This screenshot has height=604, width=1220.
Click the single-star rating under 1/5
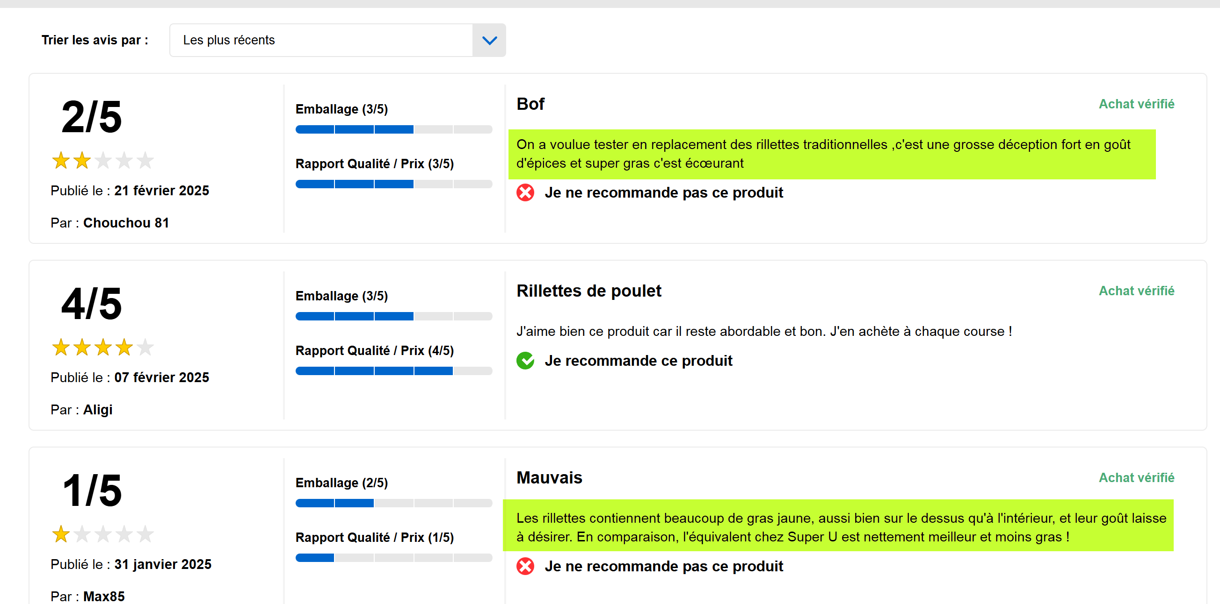(103, 534)
